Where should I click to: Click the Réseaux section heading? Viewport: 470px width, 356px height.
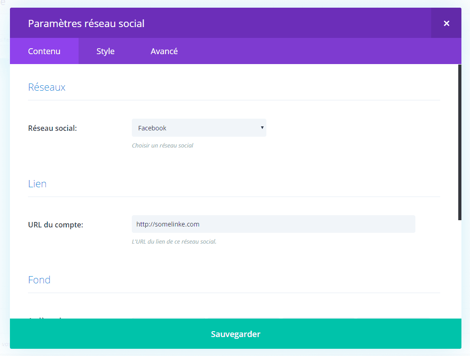47,87
